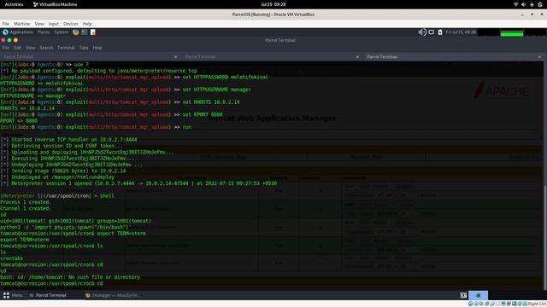Open the VirtualBox View menu
Image resolution: width=547 pixels, height=307 pixels.
pyautogui.click(x=39, y=24)
